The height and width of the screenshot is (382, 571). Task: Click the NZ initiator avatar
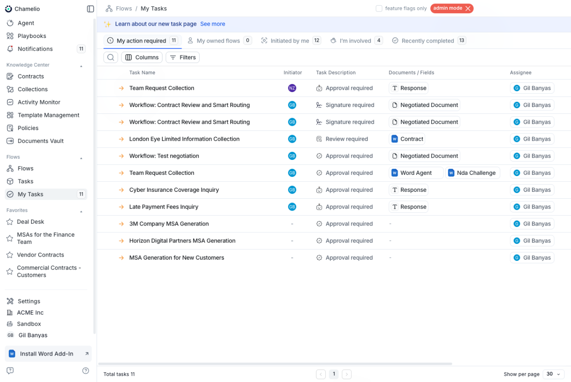click(292, 88)
